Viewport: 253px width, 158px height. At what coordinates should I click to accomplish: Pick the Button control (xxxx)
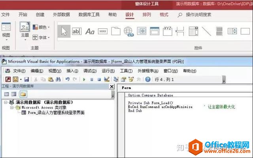pyautogui.click(x=103, y=31)
